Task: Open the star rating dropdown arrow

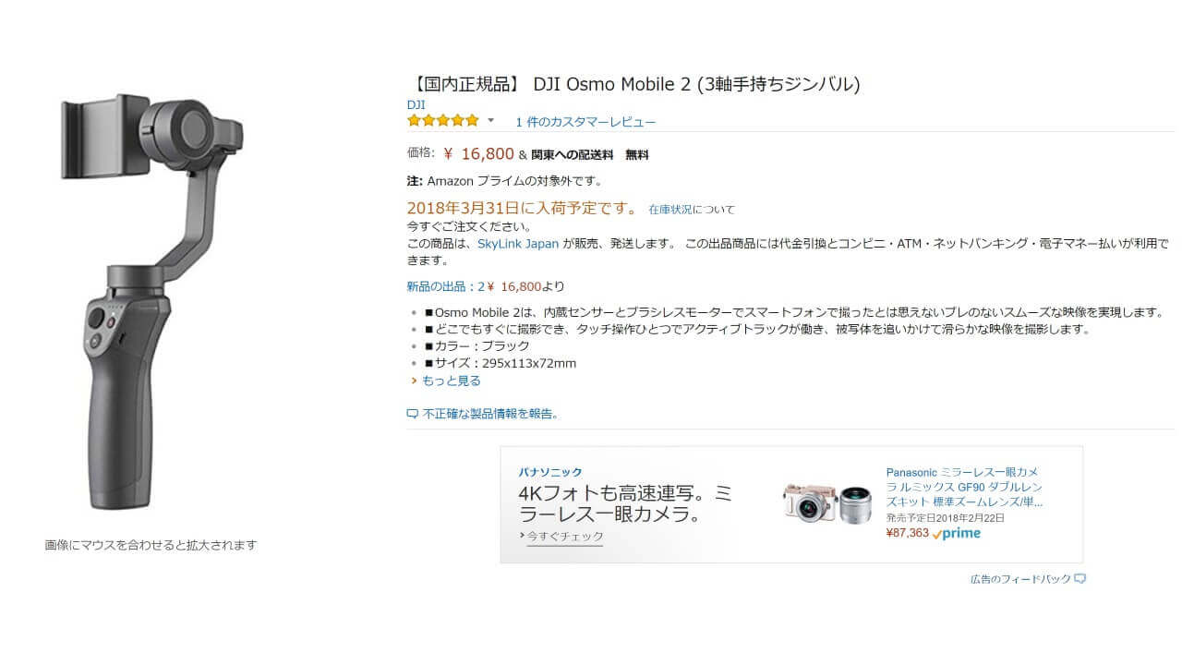Action: [x=491, y=121]
